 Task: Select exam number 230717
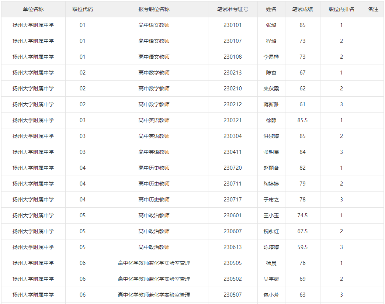point(233,200)
